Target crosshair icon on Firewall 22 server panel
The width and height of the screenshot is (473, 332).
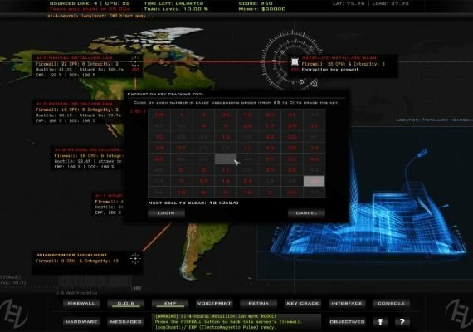(135, 61)
